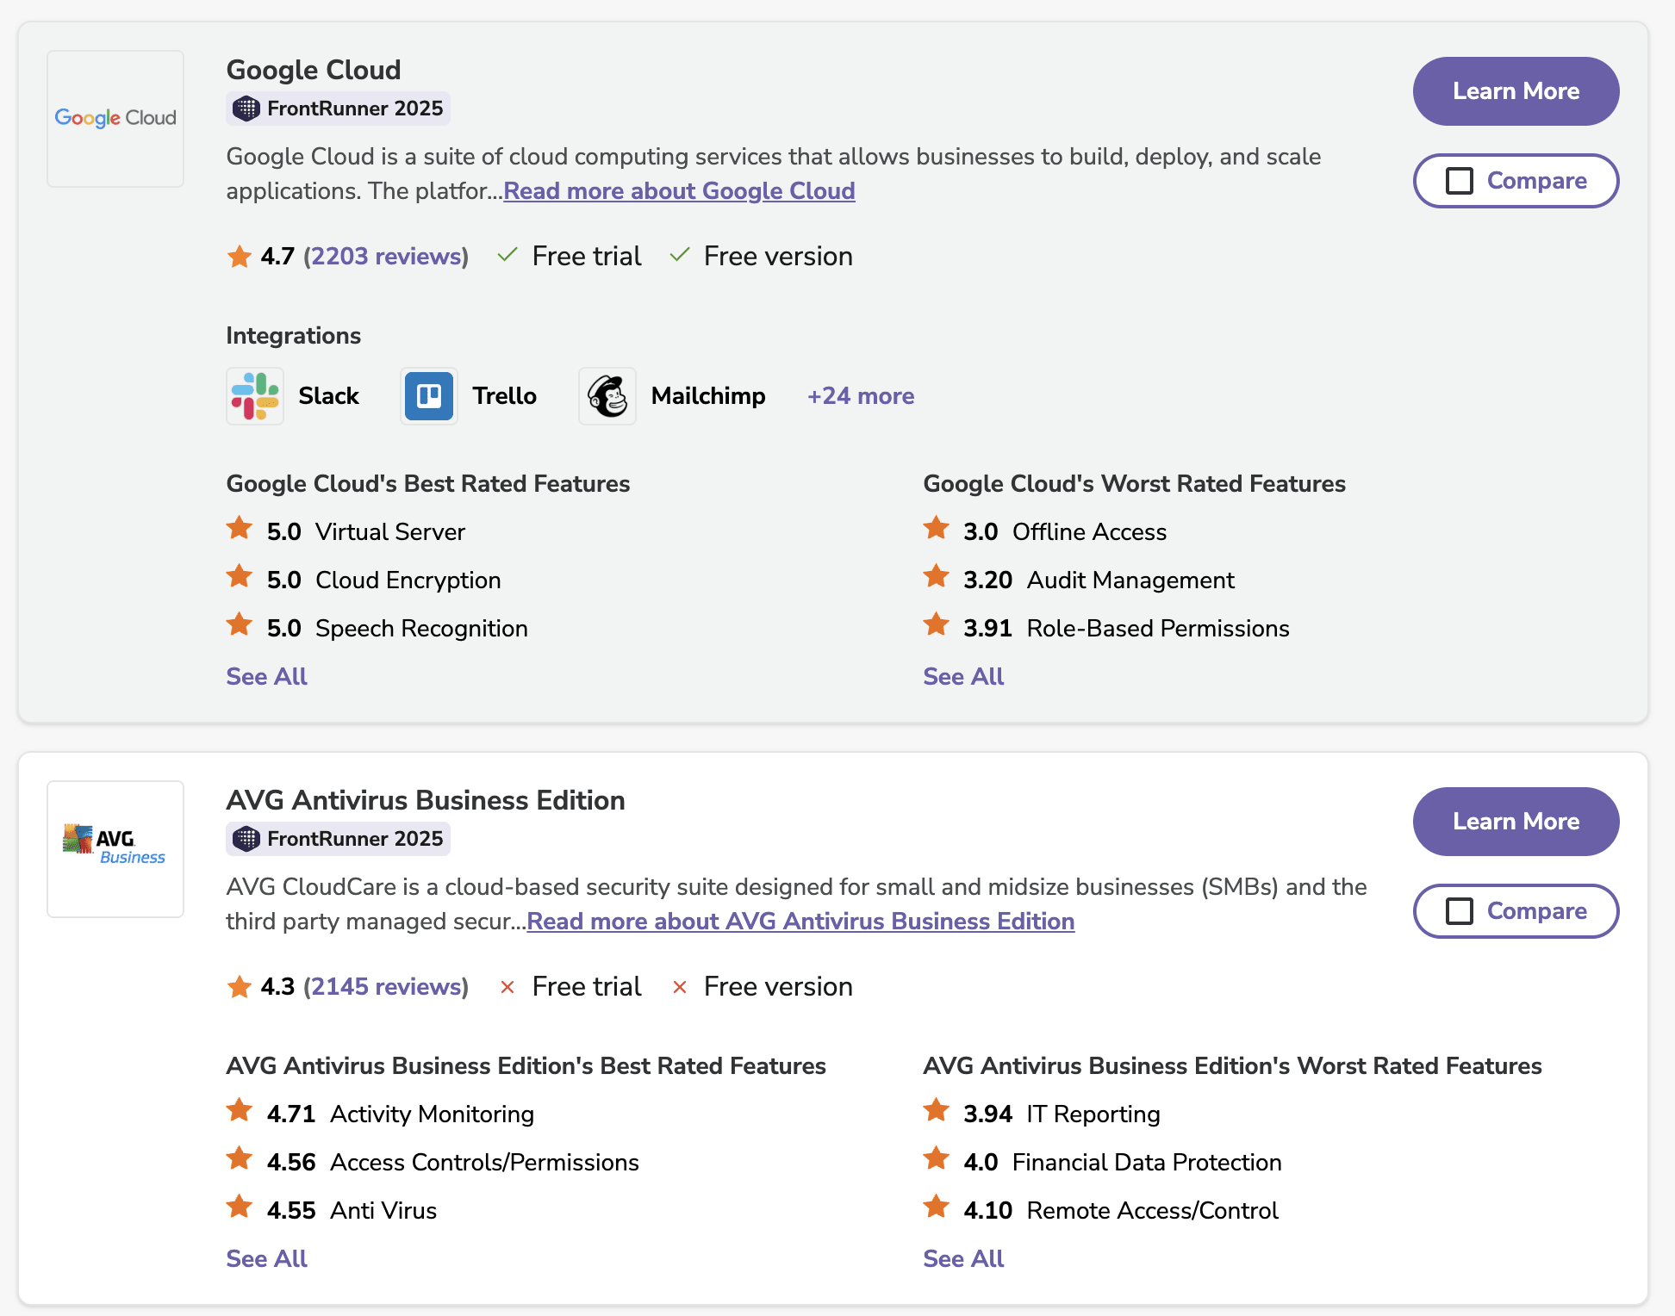1675x1316 pixels.
Task: Click Learn More for AVG Antivirus
Action: click(x=1516, y=822)
